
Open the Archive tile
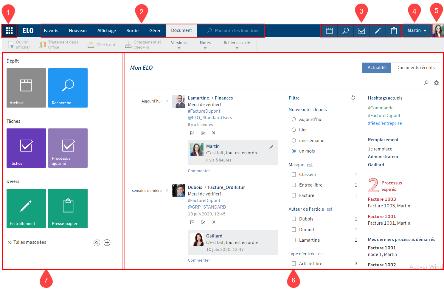click(26, 88)
